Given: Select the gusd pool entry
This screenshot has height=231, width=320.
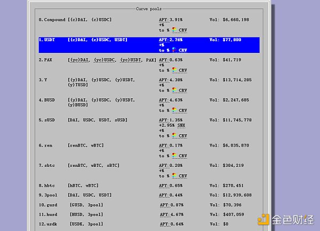Looking at the screenshot, I should click(49, 205).
